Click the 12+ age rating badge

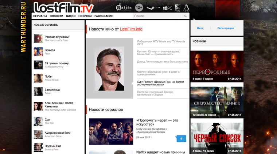pyautogui.click(x=139, y=8)
